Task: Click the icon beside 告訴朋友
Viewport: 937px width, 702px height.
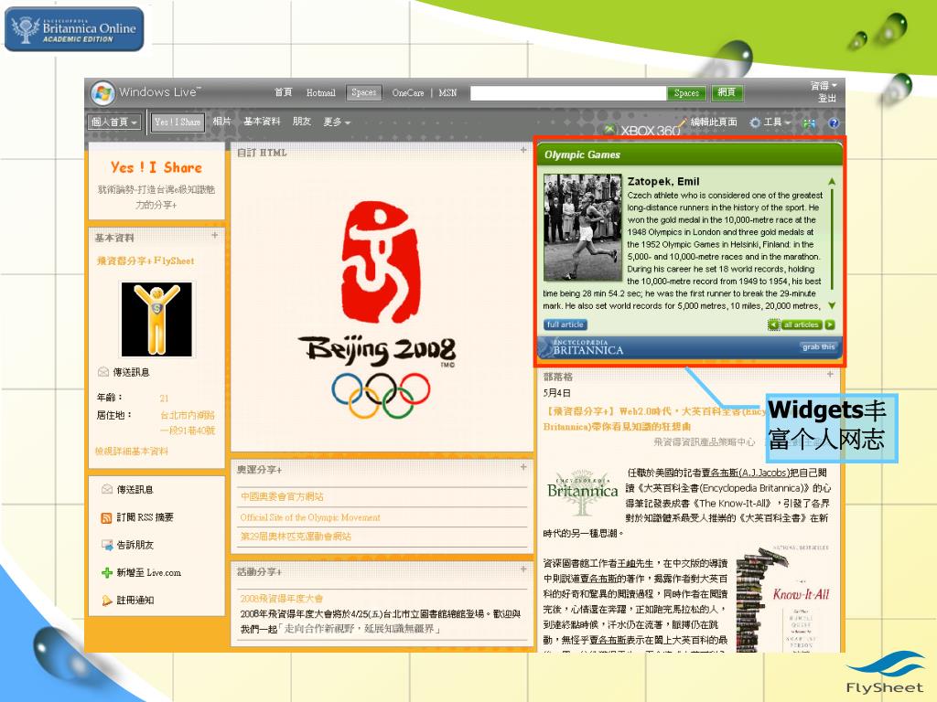Action: 106,545
